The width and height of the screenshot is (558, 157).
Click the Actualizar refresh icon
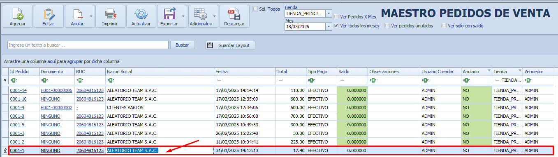[141, 14]
